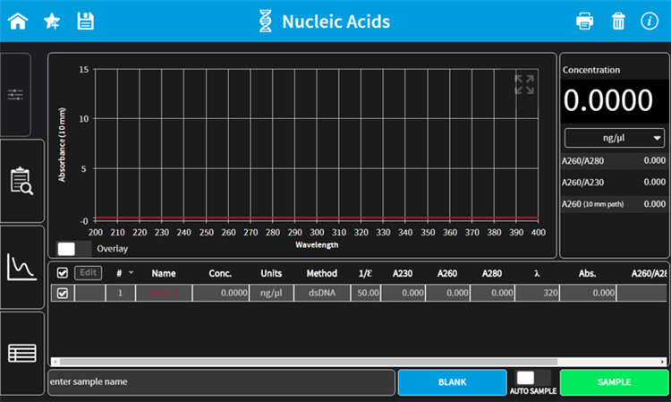Uncheck the select-all header checkbox
Screen dimensions: 671x402
click(x=62, y=273)
